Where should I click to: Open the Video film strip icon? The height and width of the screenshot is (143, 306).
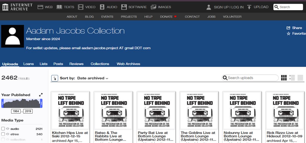click(x=81, y=7)
